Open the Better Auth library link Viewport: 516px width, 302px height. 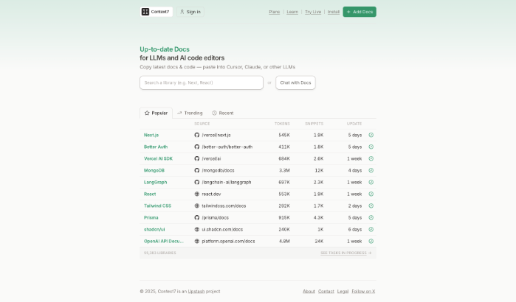pos(156,147)
